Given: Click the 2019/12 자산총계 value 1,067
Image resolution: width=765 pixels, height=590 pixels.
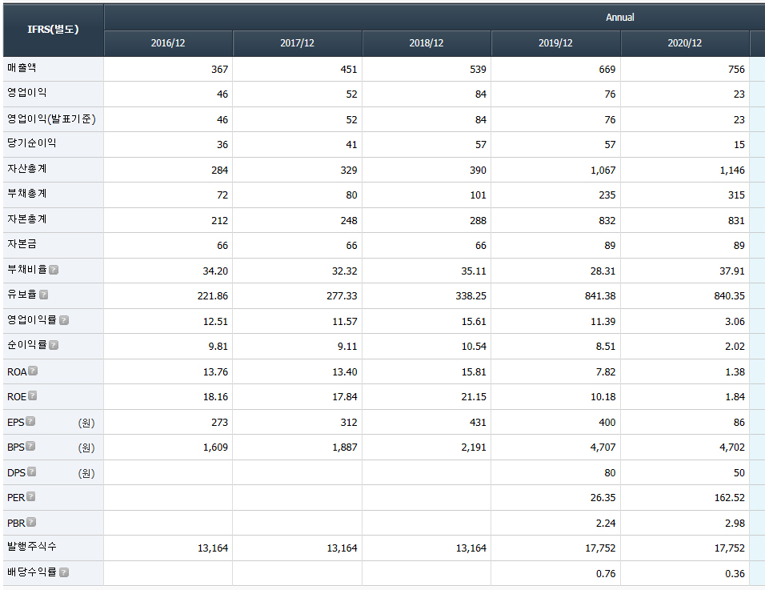Looking at the screenshot, I should coord(600,170).
